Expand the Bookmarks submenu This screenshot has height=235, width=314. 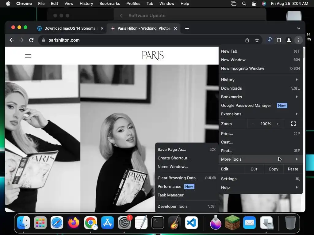click(260, 97)
